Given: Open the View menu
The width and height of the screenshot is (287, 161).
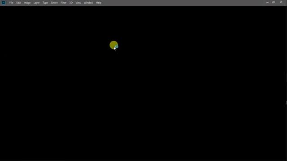Looking at the screenshot, I should 78,3.
